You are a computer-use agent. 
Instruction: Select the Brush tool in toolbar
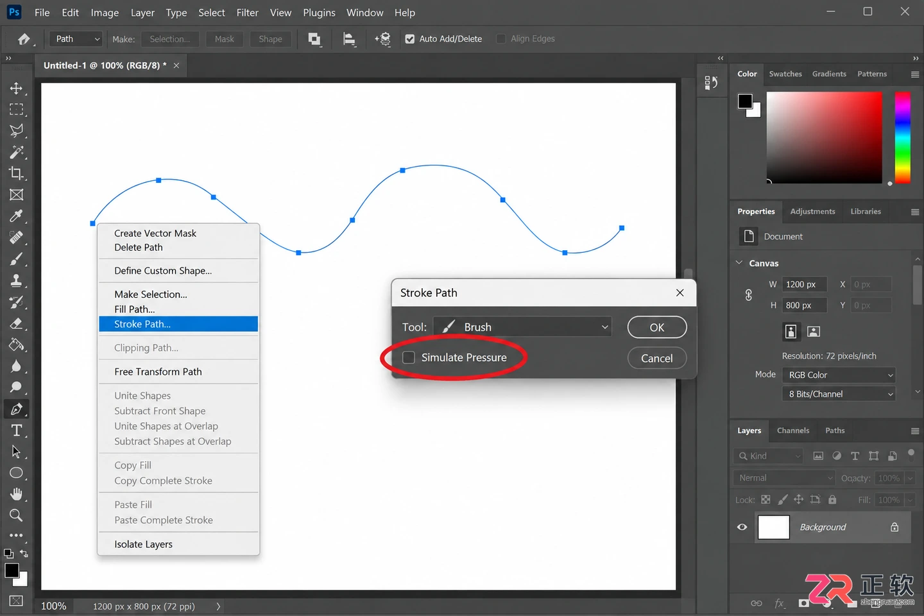pos(16,259)
